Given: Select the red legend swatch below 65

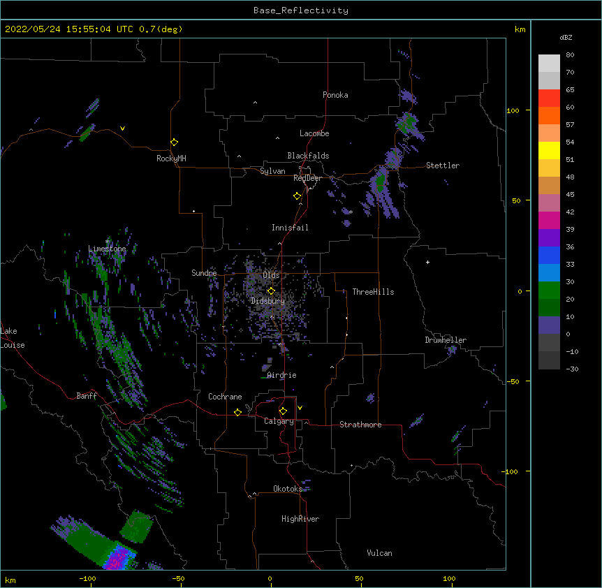Looking at the screenshot, I should click(549, 98).
